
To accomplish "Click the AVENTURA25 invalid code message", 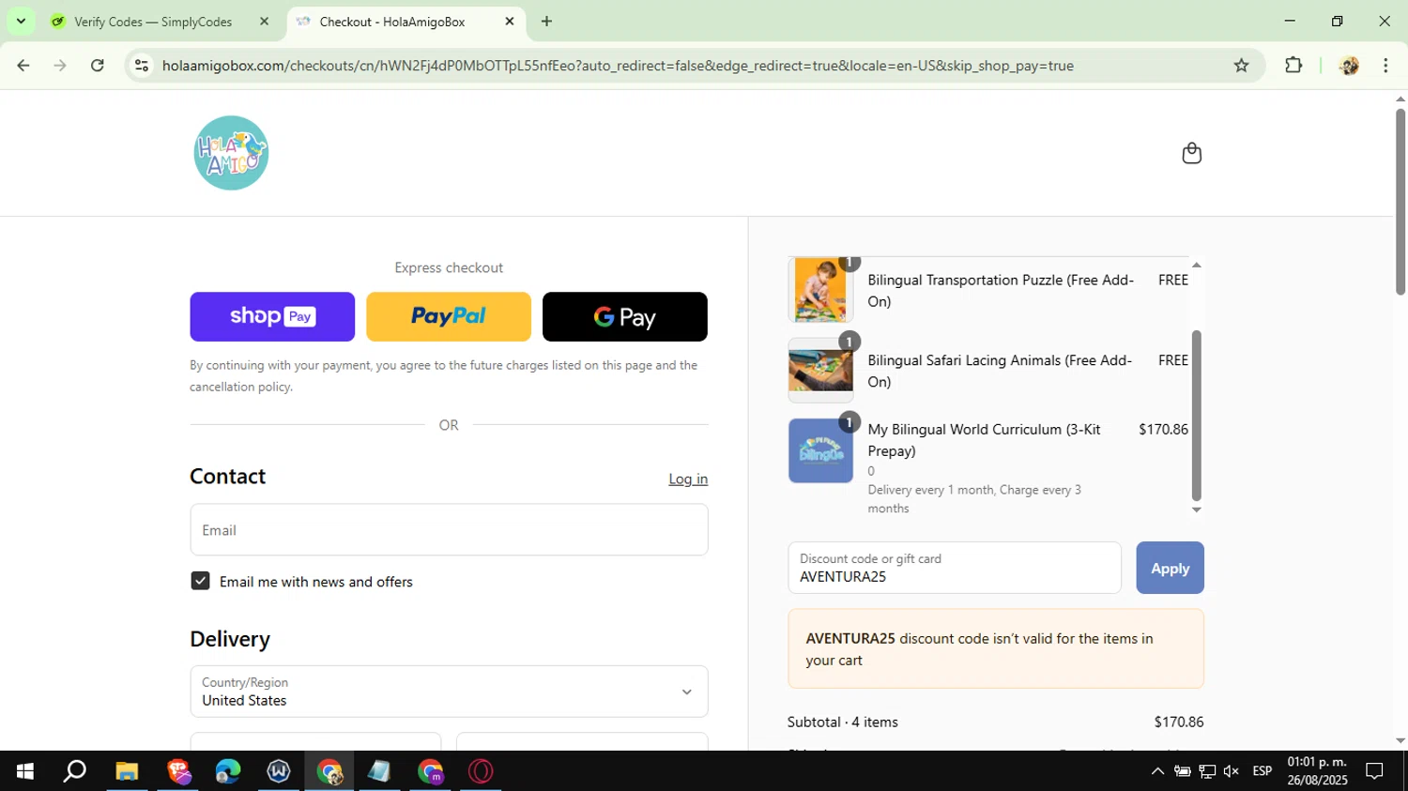I will pos(996,648).
